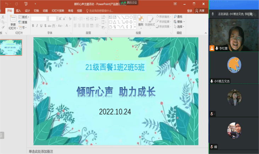Open the Slide Show (幻灯片放映) tab
259x154 pixels.
[58, 11]
